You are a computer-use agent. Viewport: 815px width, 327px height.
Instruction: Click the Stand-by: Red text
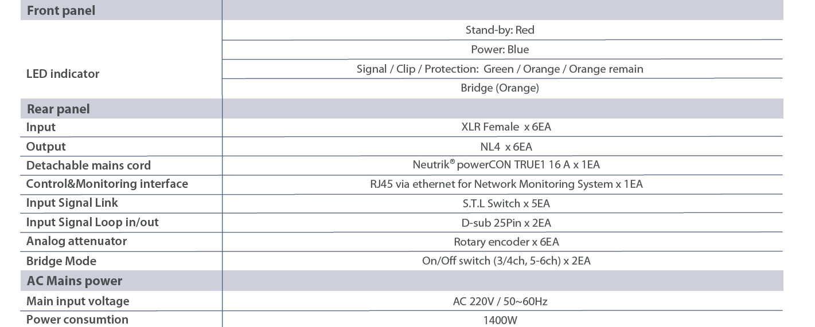(500, 30)
